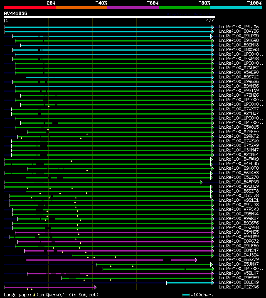Select the UniRef100_A3AN47 hit label
This screenshot has width=266, height=298.
[239, 150]
